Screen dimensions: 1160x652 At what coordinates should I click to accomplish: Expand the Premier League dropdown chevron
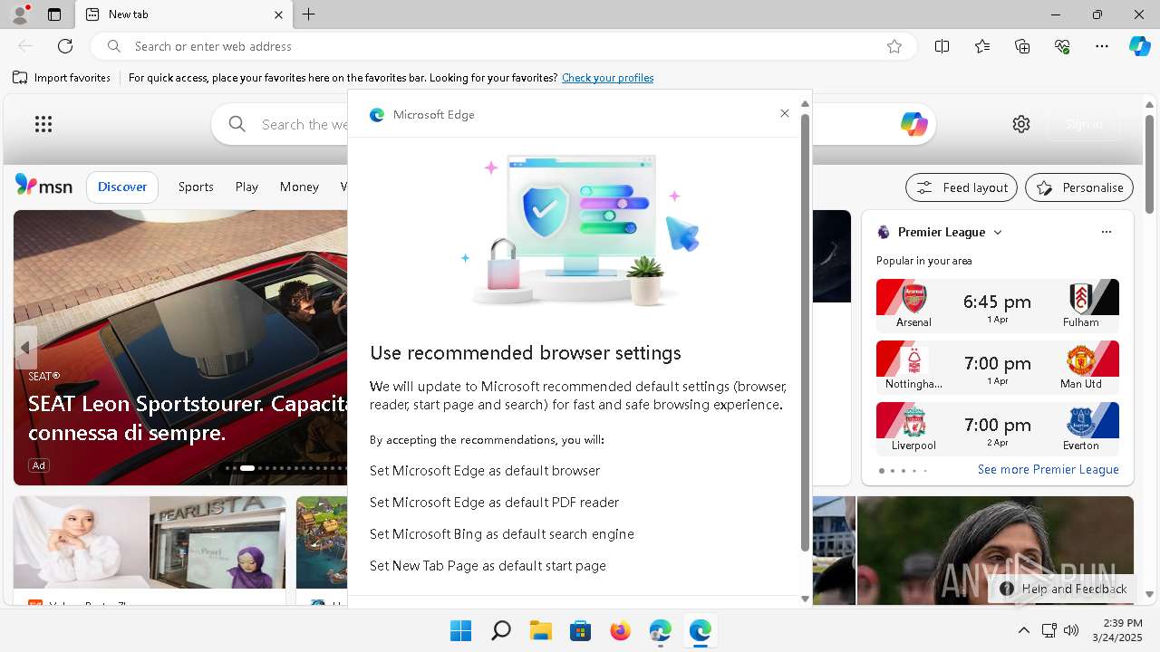998,233
